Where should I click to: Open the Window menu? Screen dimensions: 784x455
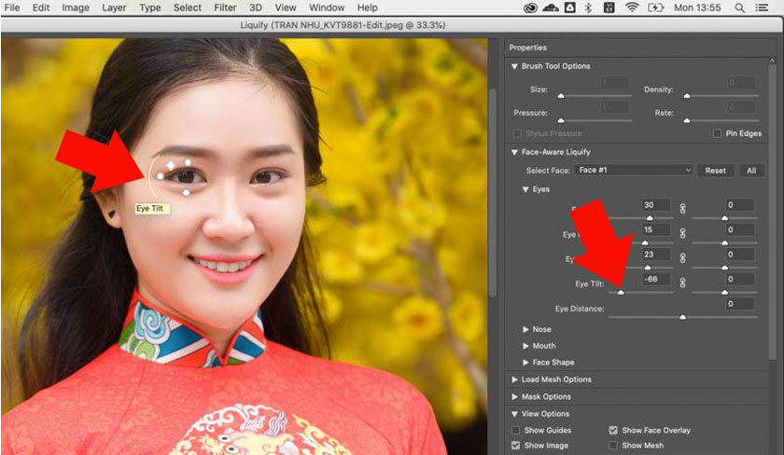(x=327, y=7)
